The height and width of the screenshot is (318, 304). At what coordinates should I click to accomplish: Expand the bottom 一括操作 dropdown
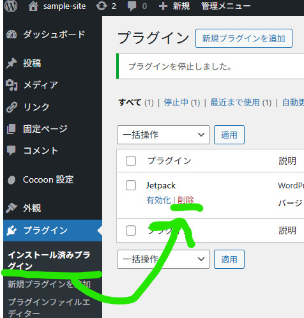[x=163, y=259]
